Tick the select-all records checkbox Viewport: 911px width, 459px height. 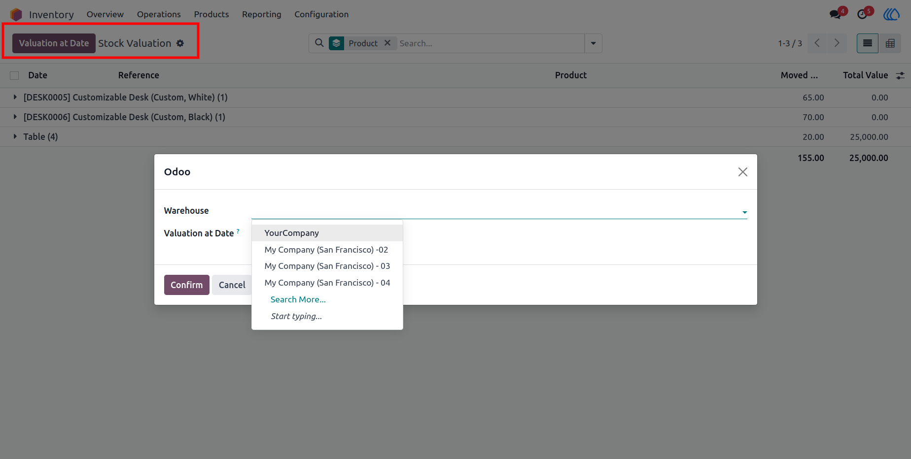coord(14,75)
